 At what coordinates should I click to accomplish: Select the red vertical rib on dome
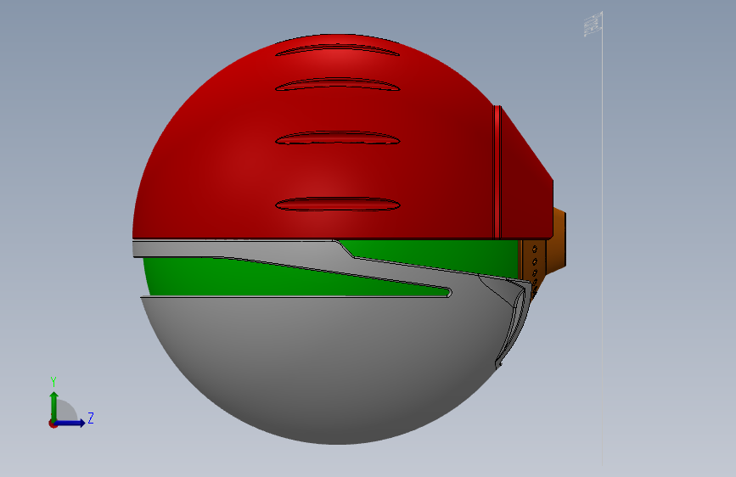497,171
